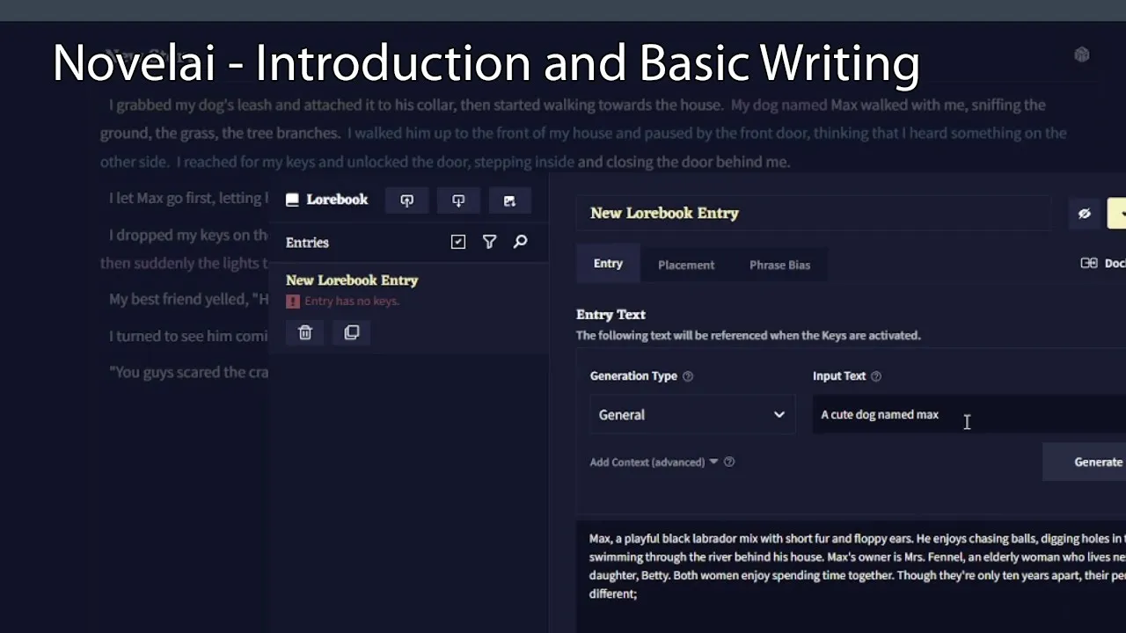Switch to the Phrase Bias tab

coord(779,265)
